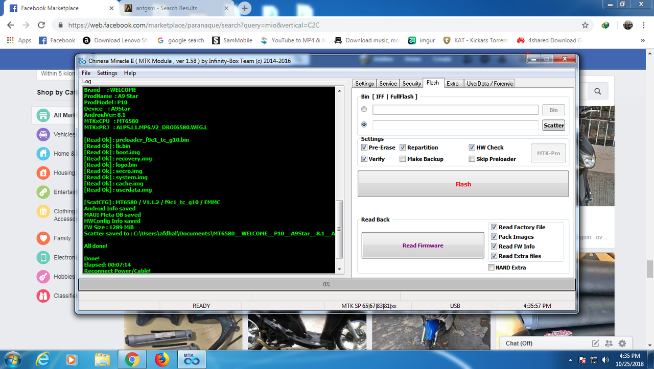Toggle the HW Check checkbox
Image resolution: width=654 pixels, height=369 pixels.
coord(472,147)
